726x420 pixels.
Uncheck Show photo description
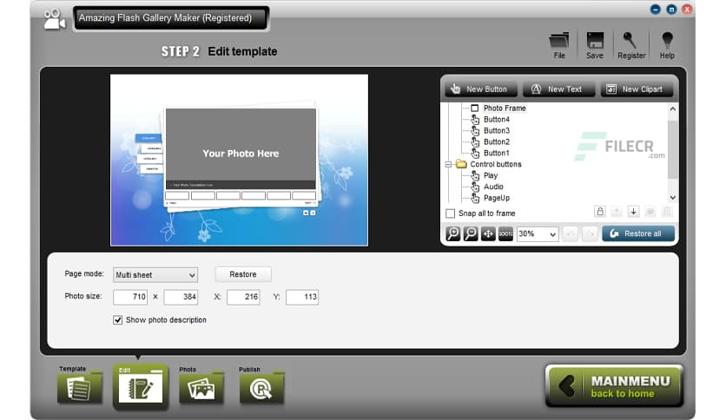(x=117, y=319)
